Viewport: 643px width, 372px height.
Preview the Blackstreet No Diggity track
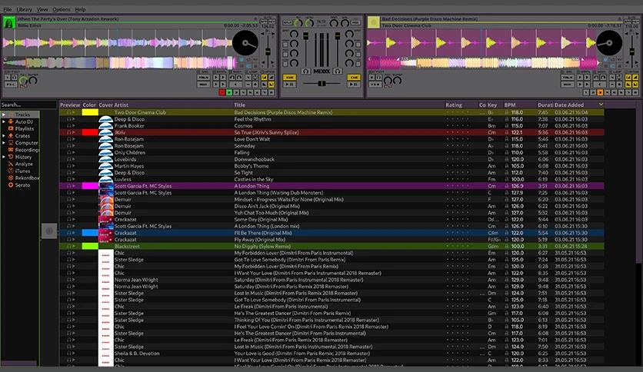tap(72, 246)
